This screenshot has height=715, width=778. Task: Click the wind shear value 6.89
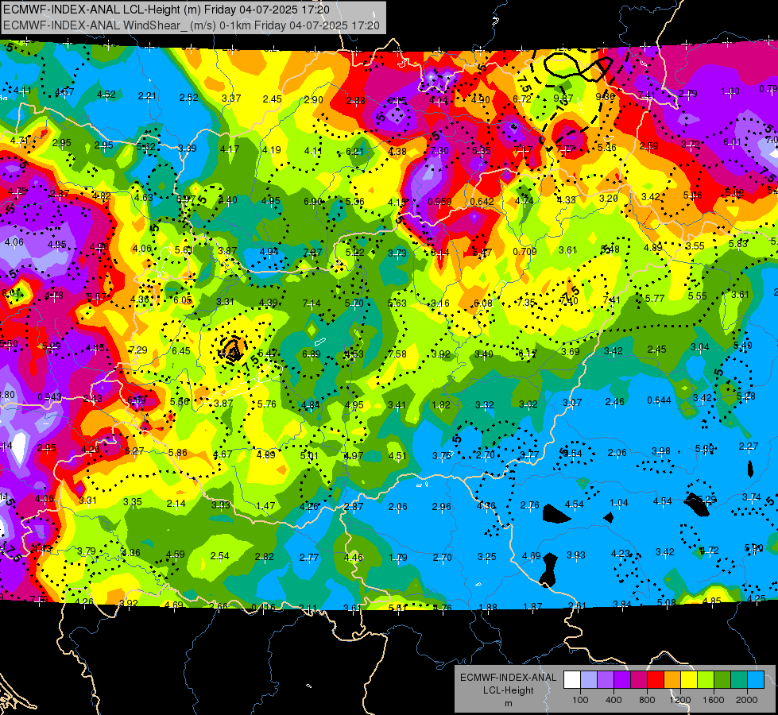tap(311, 354)
